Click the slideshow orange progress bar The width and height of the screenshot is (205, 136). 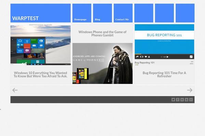[138, 54]
